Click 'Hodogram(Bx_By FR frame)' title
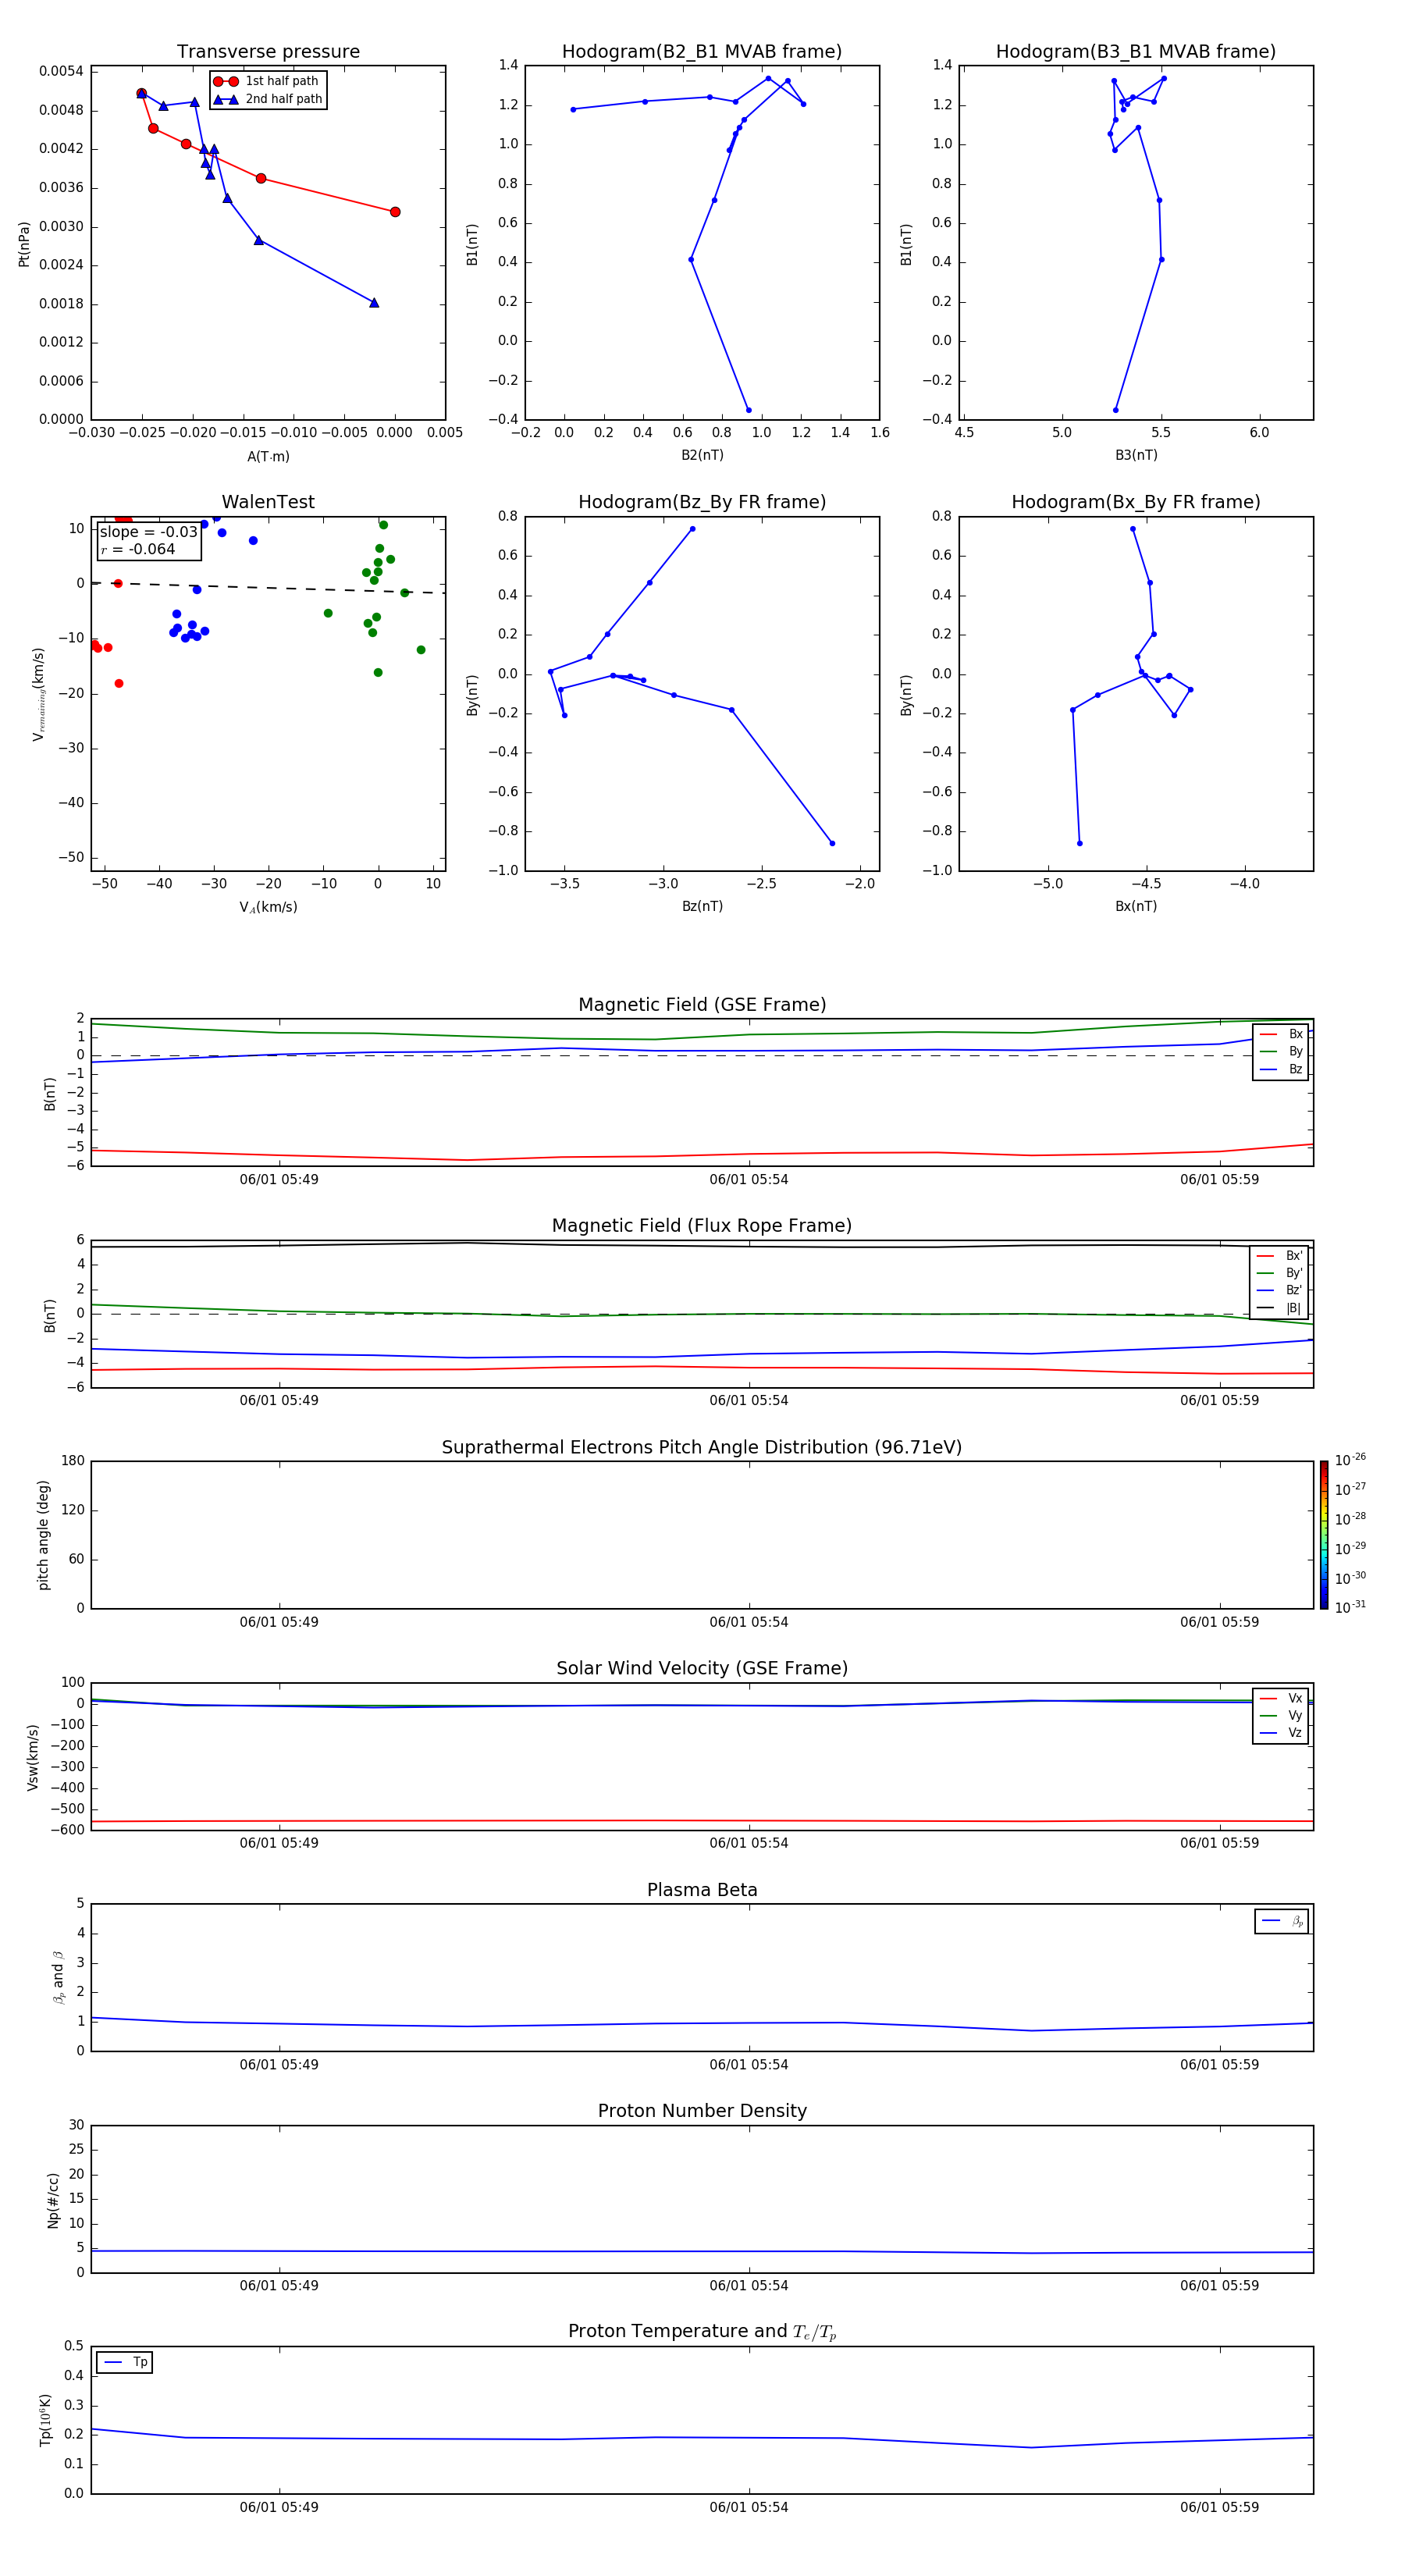Viewport: 1405px width, 2576px height. point(1136,502)
